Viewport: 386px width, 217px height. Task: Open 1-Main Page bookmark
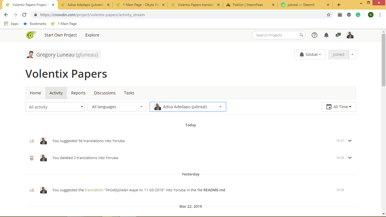[64, 24]
